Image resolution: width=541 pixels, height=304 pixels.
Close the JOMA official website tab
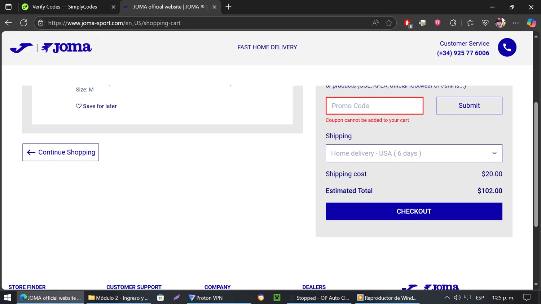tap(215, 7)
